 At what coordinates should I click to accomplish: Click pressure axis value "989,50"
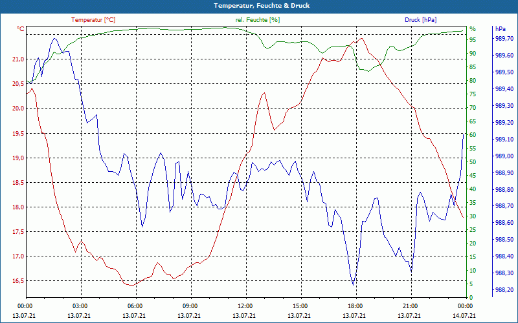pyautogui.click(x=504, y=72)
